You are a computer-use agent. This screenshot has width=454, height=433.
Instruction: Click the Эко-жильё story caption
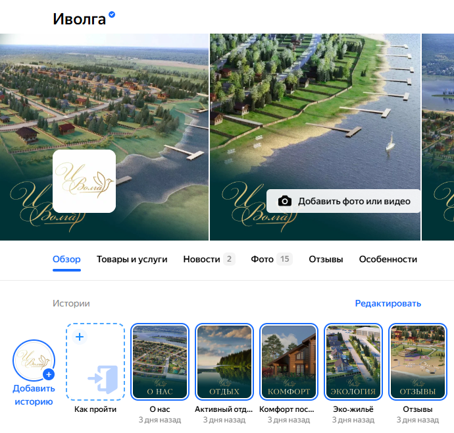pyautogui.click(x=353, y=409)
